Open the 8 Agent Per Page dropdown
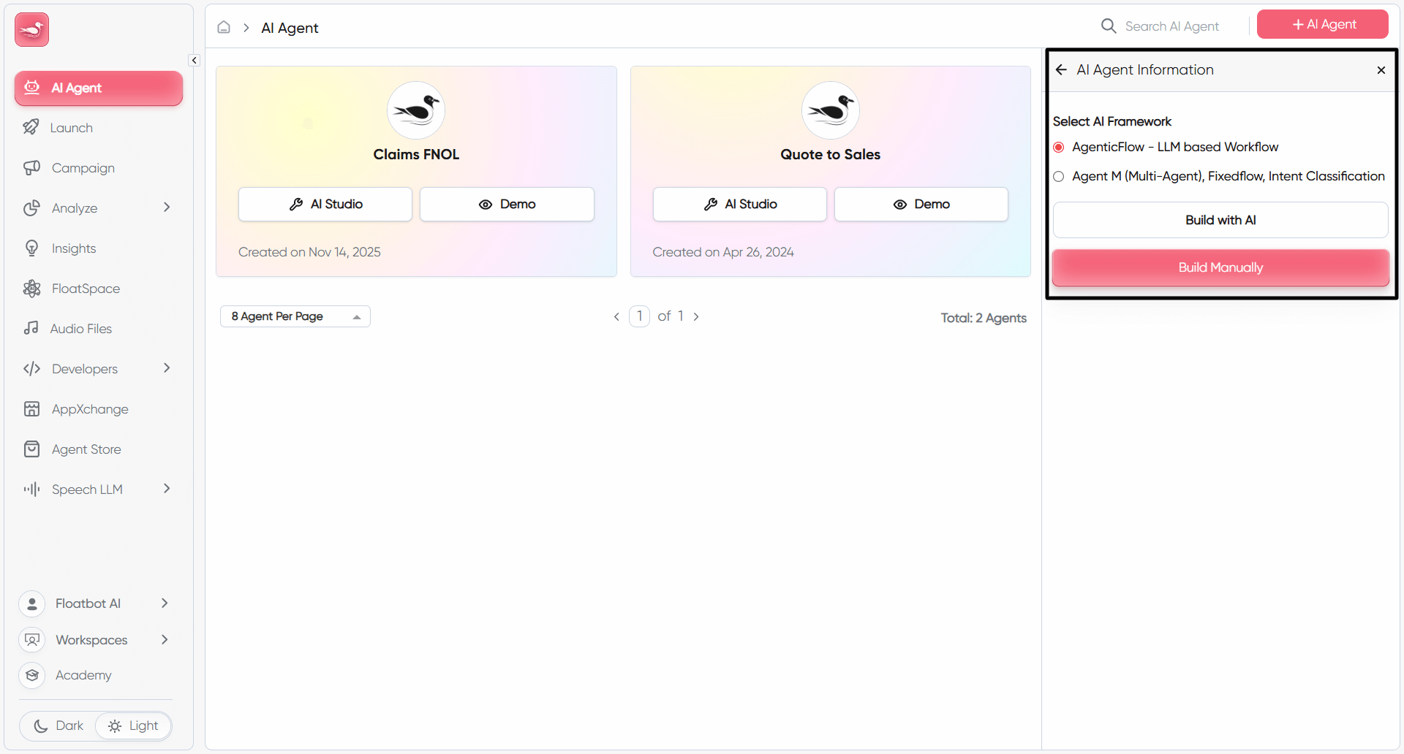Screen dimensions: 1404x754 [295, 316]
